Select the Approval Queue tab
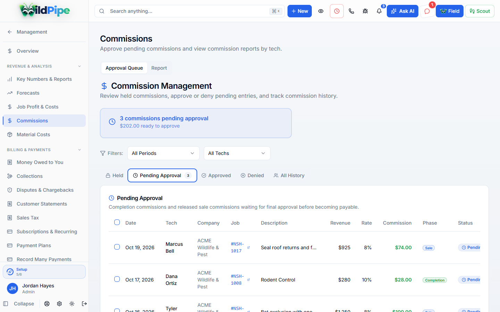The width and height of the screenshot is (500, 312). click(124, 68)
